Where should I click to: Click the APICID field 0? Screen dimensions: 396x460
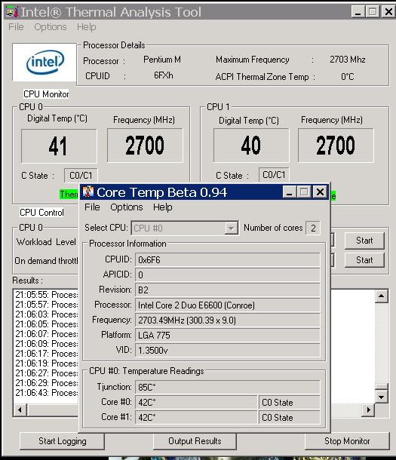tap(227, 275)
